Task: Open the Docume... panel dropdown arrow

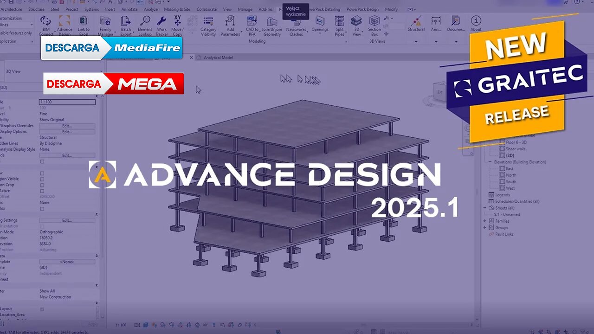Action: (x=456, y=41)
